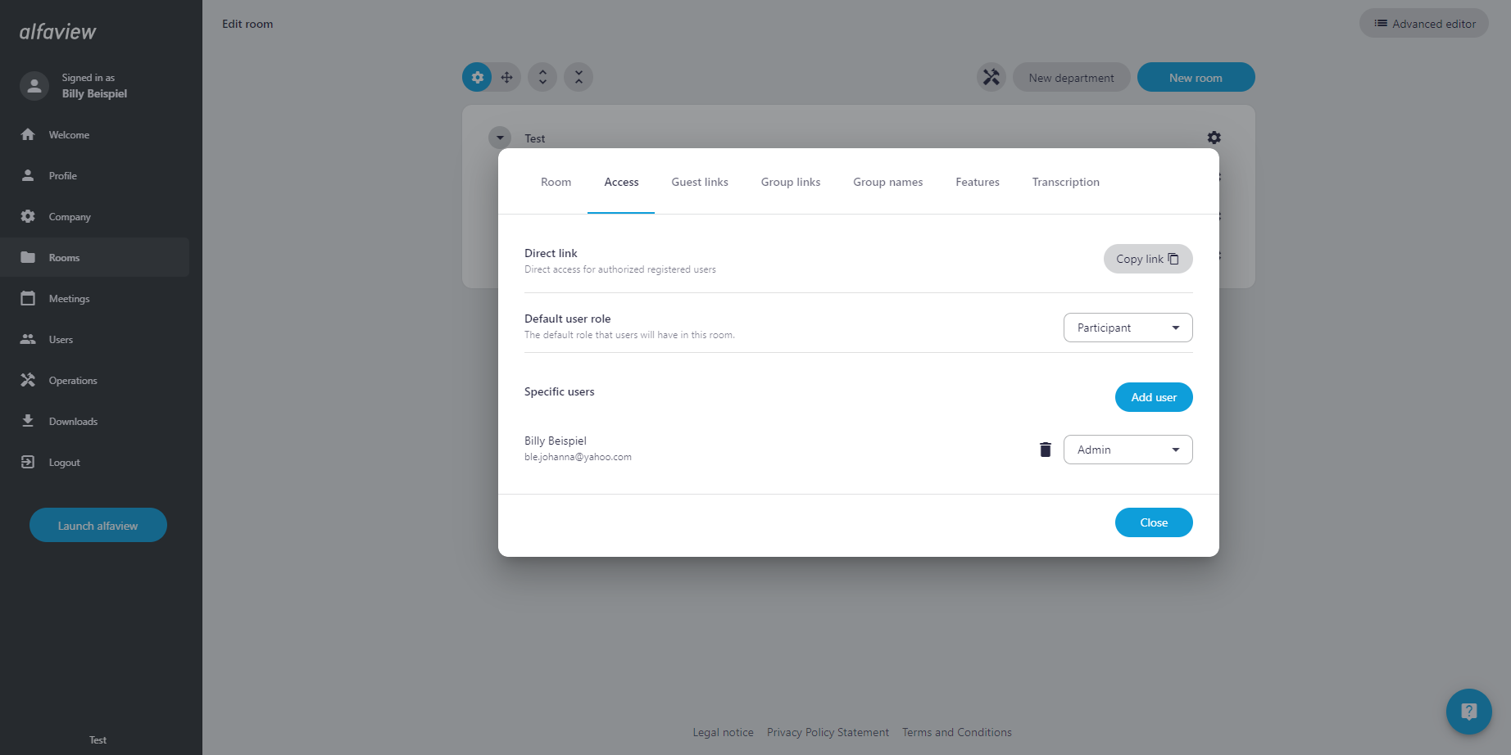Click the Launch alfaview button
Viewport: 1511px width, 755px height.
point(98,526)
